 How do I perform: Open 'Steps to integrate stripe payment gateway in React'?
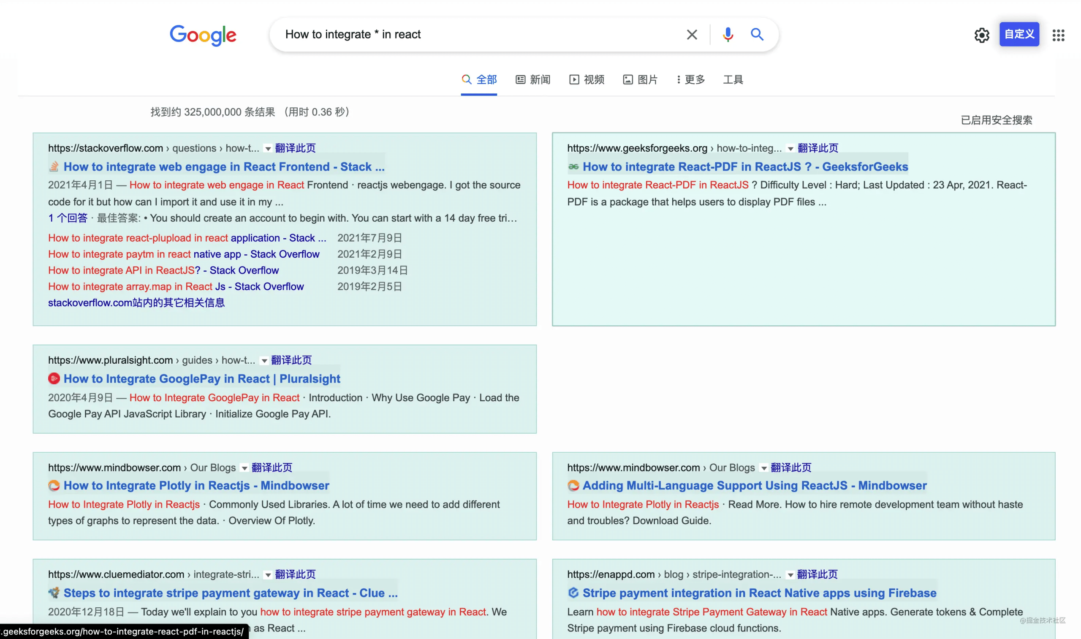(x=230, y=593)
